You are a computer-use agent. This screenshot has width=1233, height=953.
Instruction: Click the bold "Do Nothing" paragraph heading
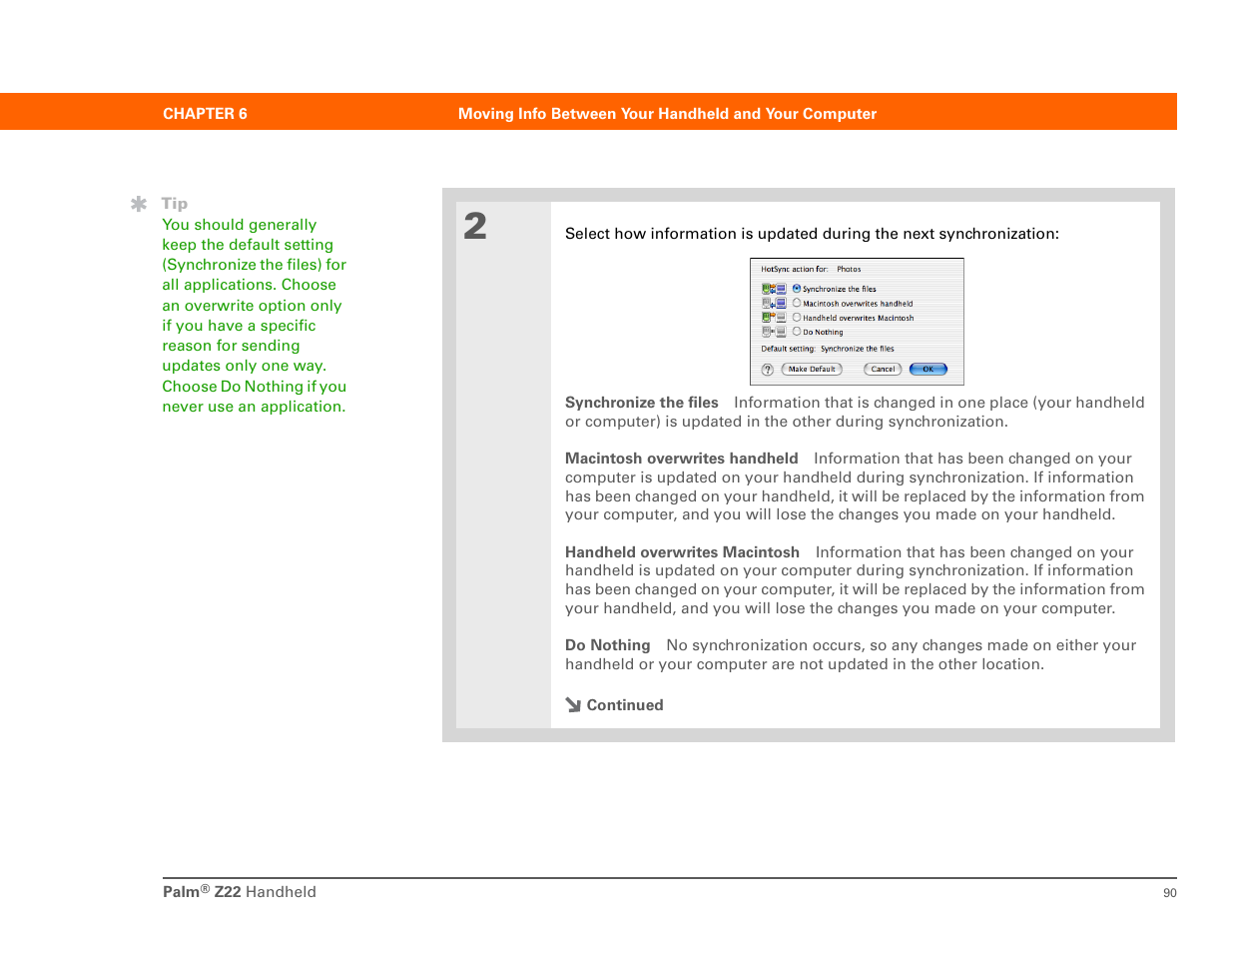pos(608,645)
